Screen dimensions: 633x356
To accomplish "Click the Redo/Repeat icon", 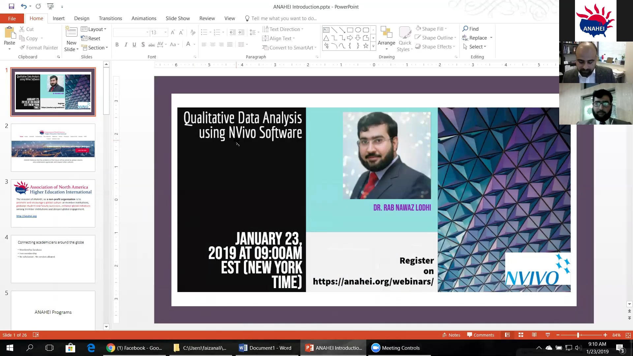I will click(x=38, y=6).
